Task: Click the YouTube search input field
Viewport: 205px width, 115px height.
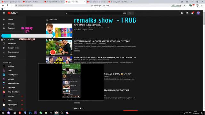Action: pos(94,13)
